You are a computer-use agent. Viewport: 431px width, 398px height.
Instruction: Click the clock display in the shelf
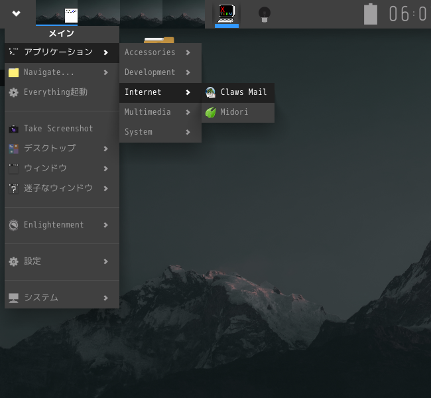tap(409, 14)
